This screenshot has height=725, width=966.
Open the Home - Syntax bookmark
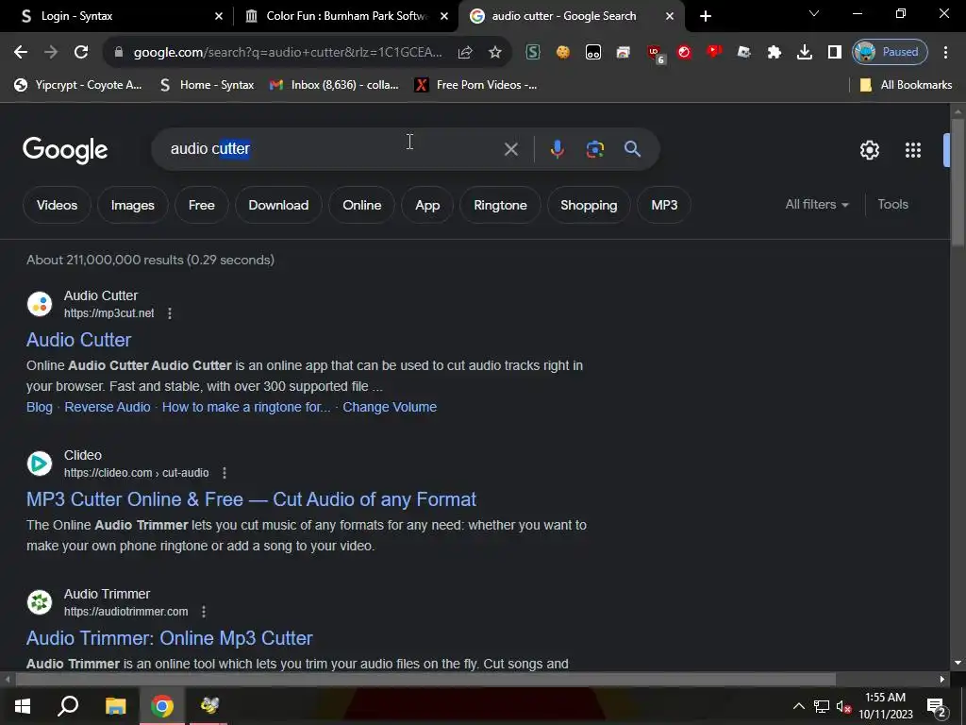(x=207, y=85)
